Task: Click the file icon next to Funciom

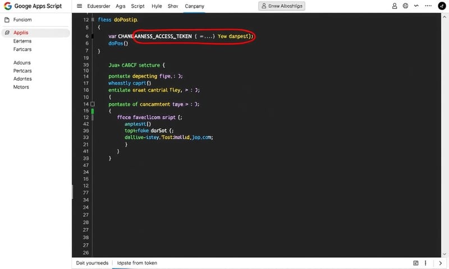Action: (7, 20)
